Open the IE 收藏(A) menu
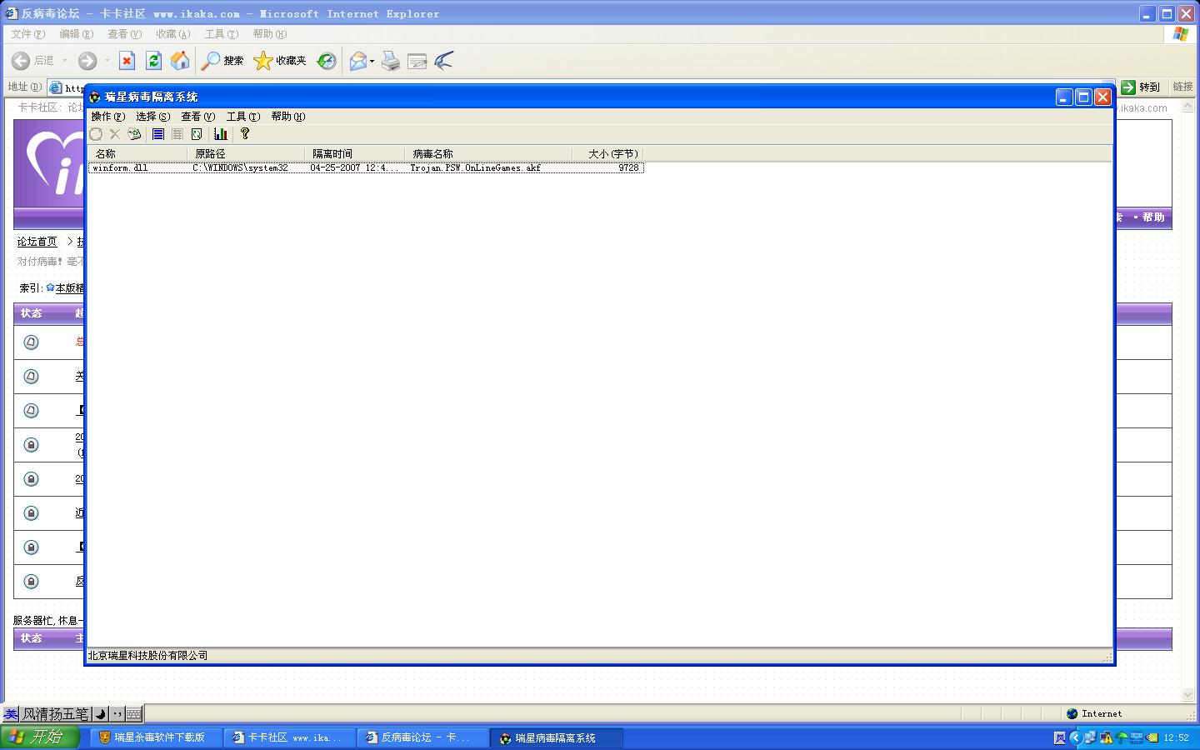The image size is (1200, 750). click(x=172, y=34)
